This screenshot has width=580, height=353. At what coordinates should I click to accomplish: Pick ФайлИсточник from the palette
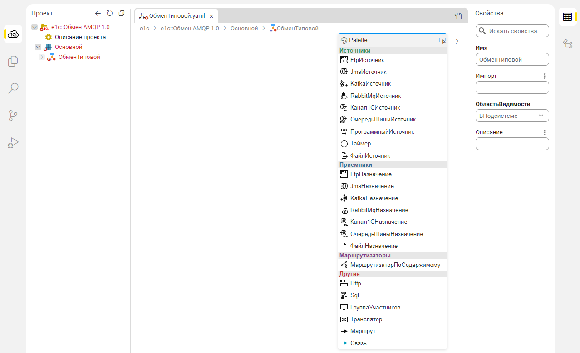coord(393,155)
